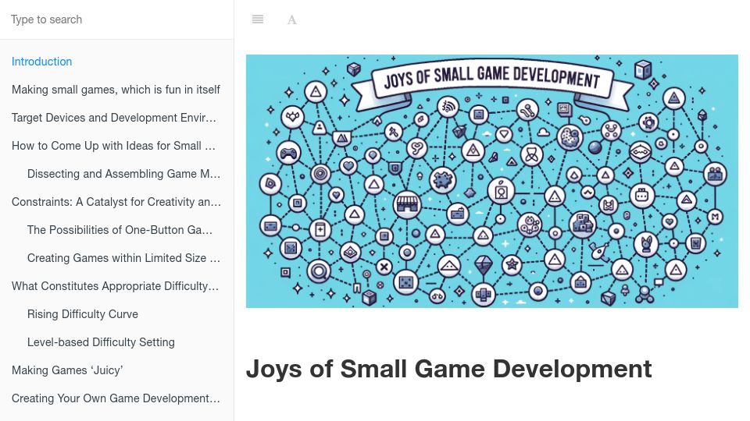Go to 'Target Devices and Development Envir…' chapter
This screenshot has width=750, height=421.
tap(114, 118)
